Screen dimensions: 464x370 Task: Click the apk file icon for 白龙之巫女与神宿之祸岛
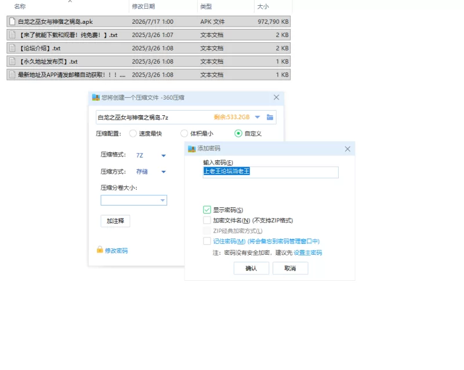click(12, 21)
